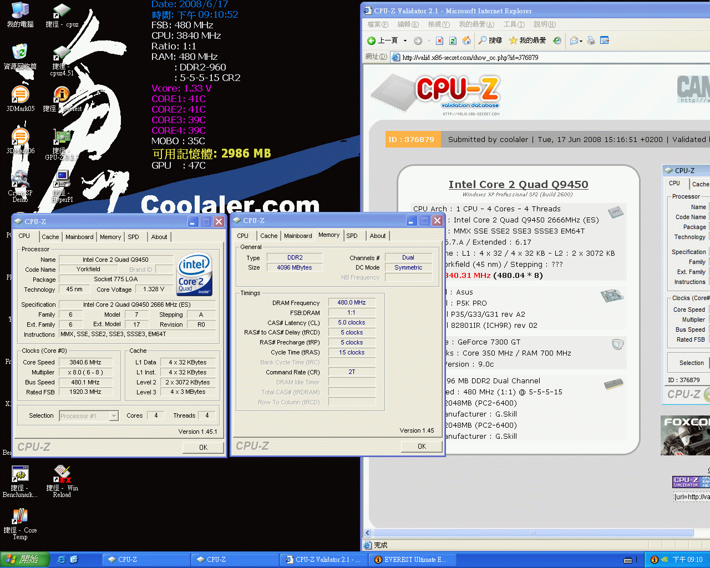Select SPD tab in Memory CPU-Z window

(352, 236)
